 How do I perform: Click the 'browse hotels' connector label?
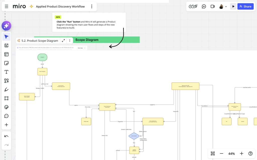coord(40,88)
